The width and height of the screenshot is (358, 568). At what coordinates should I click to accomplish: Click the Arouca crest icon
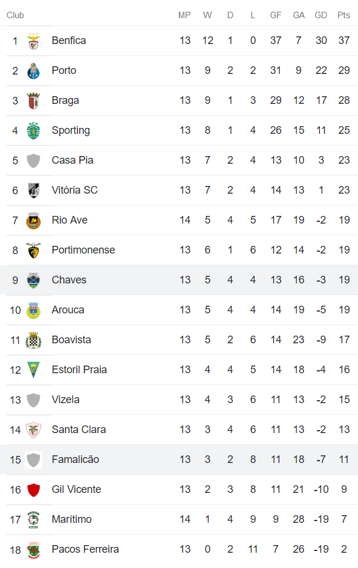point(33,310)
